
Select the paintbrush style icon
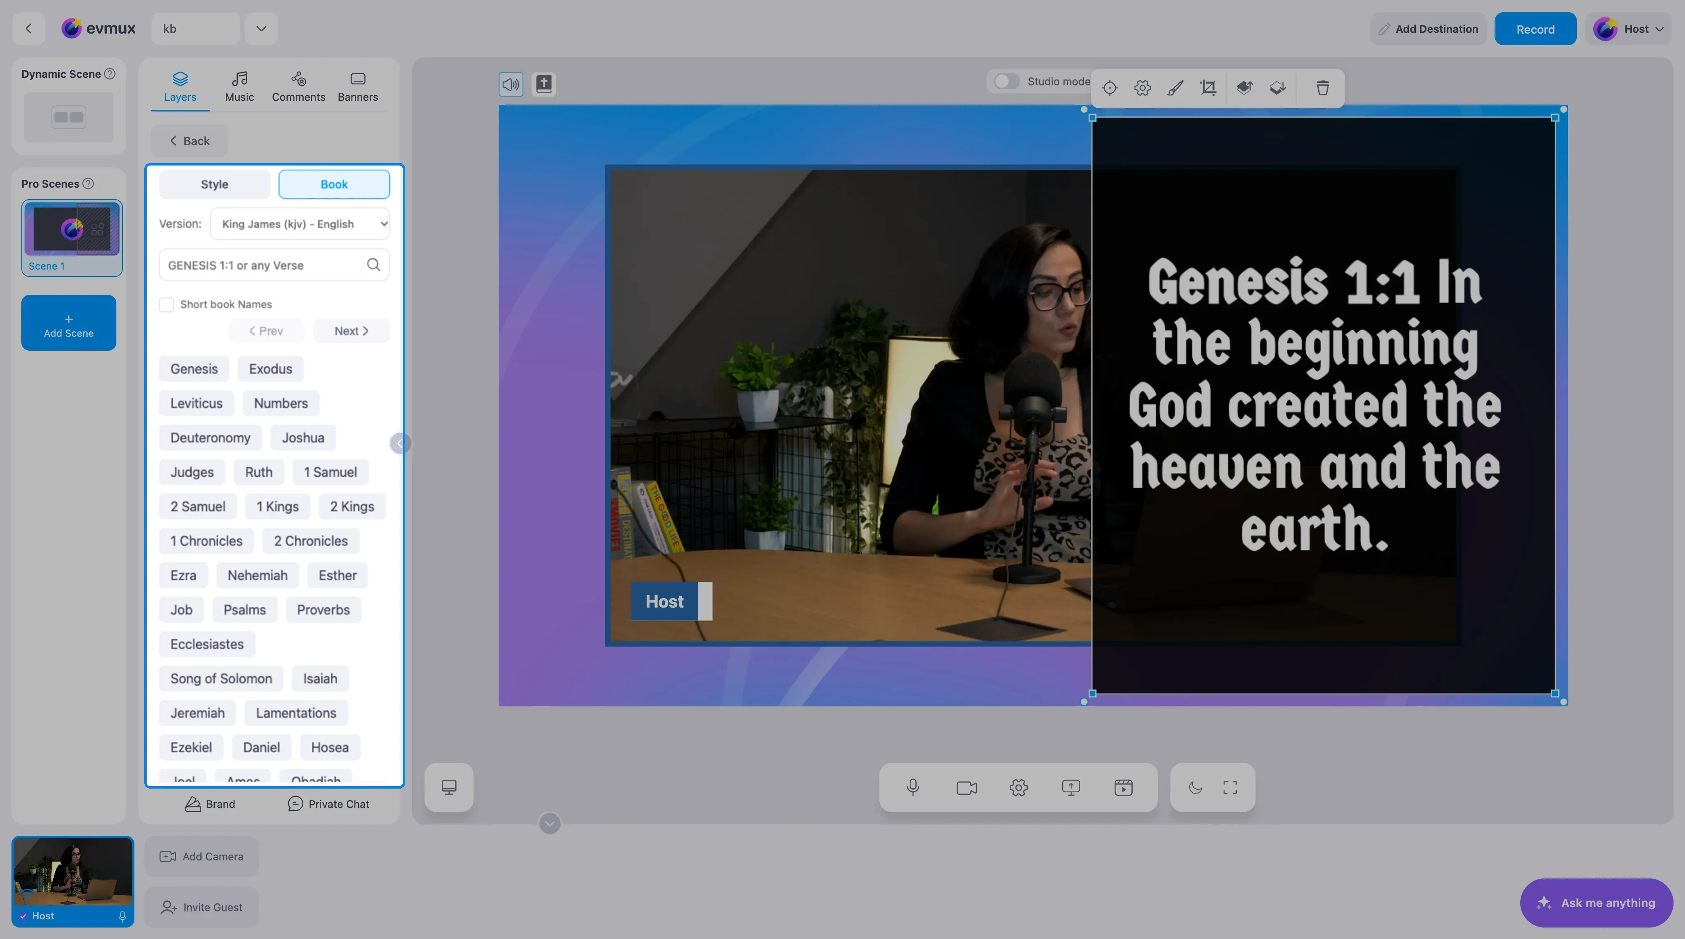[1176, 88]
